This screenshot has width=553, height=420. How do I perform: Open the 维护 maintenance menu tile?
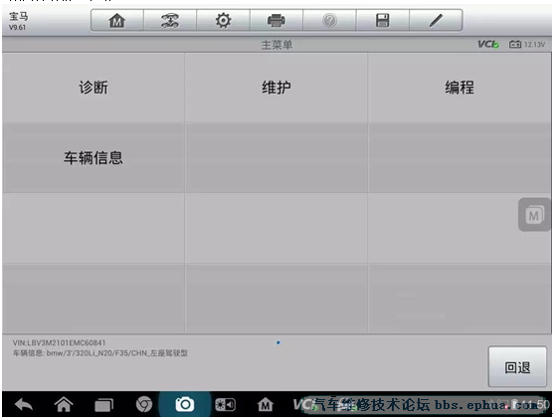pos(276,88)
